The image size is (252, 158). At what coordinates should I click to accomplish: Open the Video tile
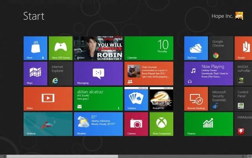coord(48,99)
